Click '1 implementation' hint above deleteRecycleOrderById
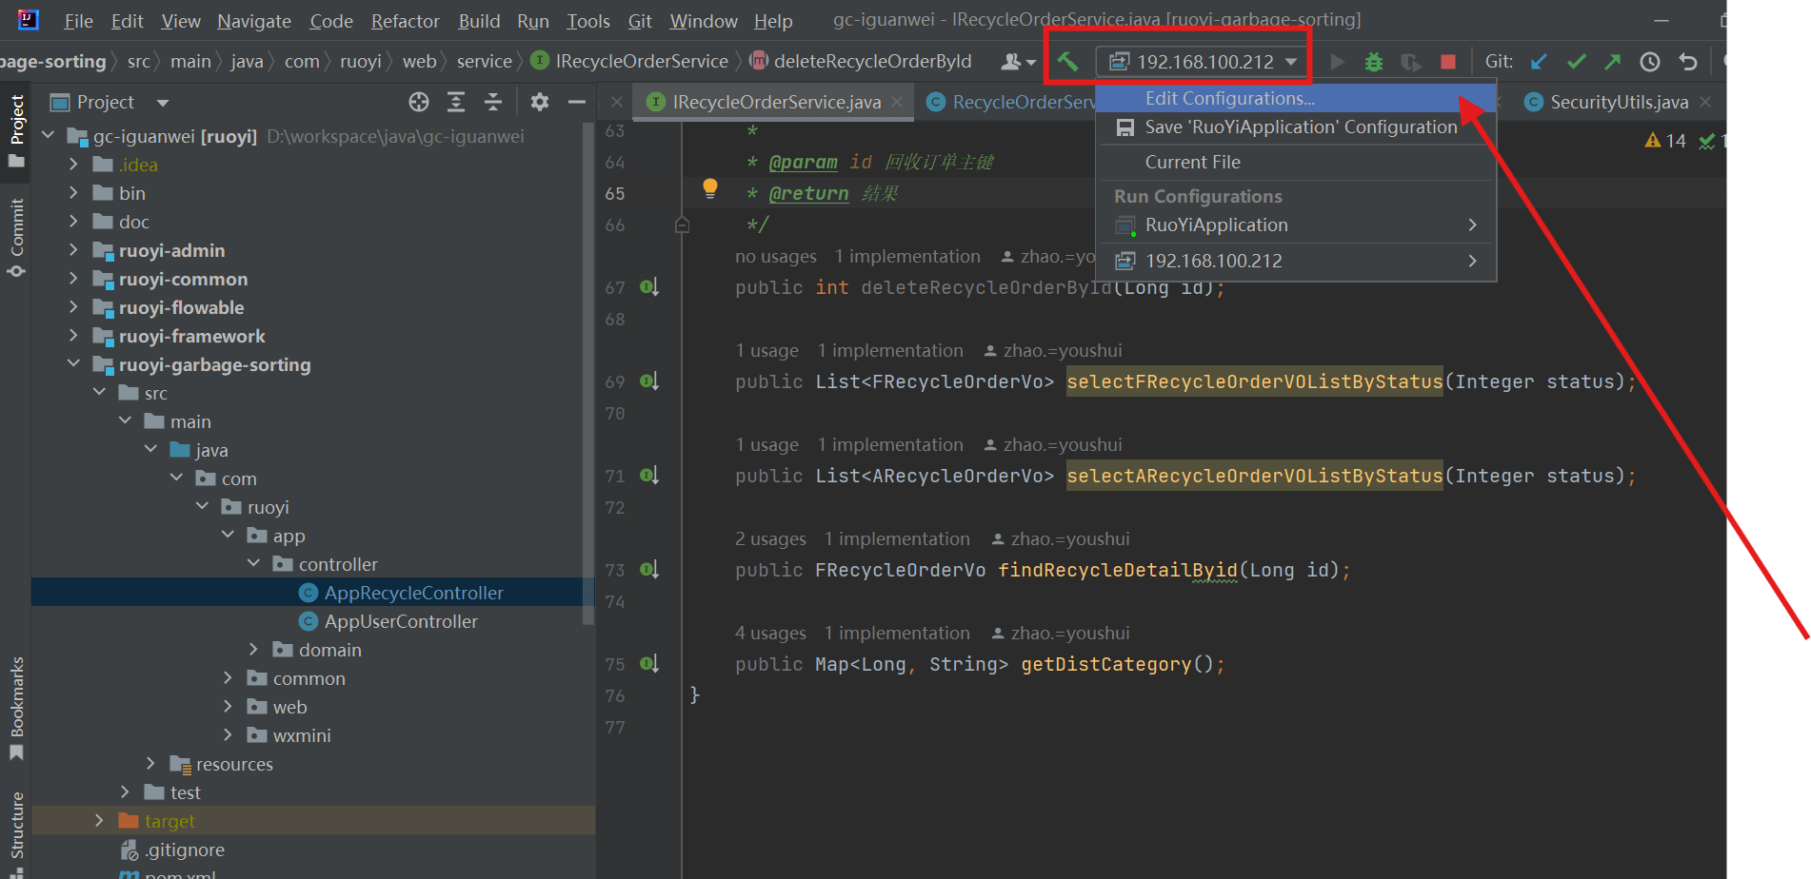 906,257
